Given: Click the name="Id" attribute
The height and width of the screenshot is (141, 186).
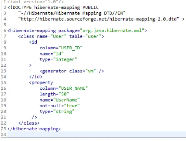Looking at the screenshot, I should click(x=52, y=54).
